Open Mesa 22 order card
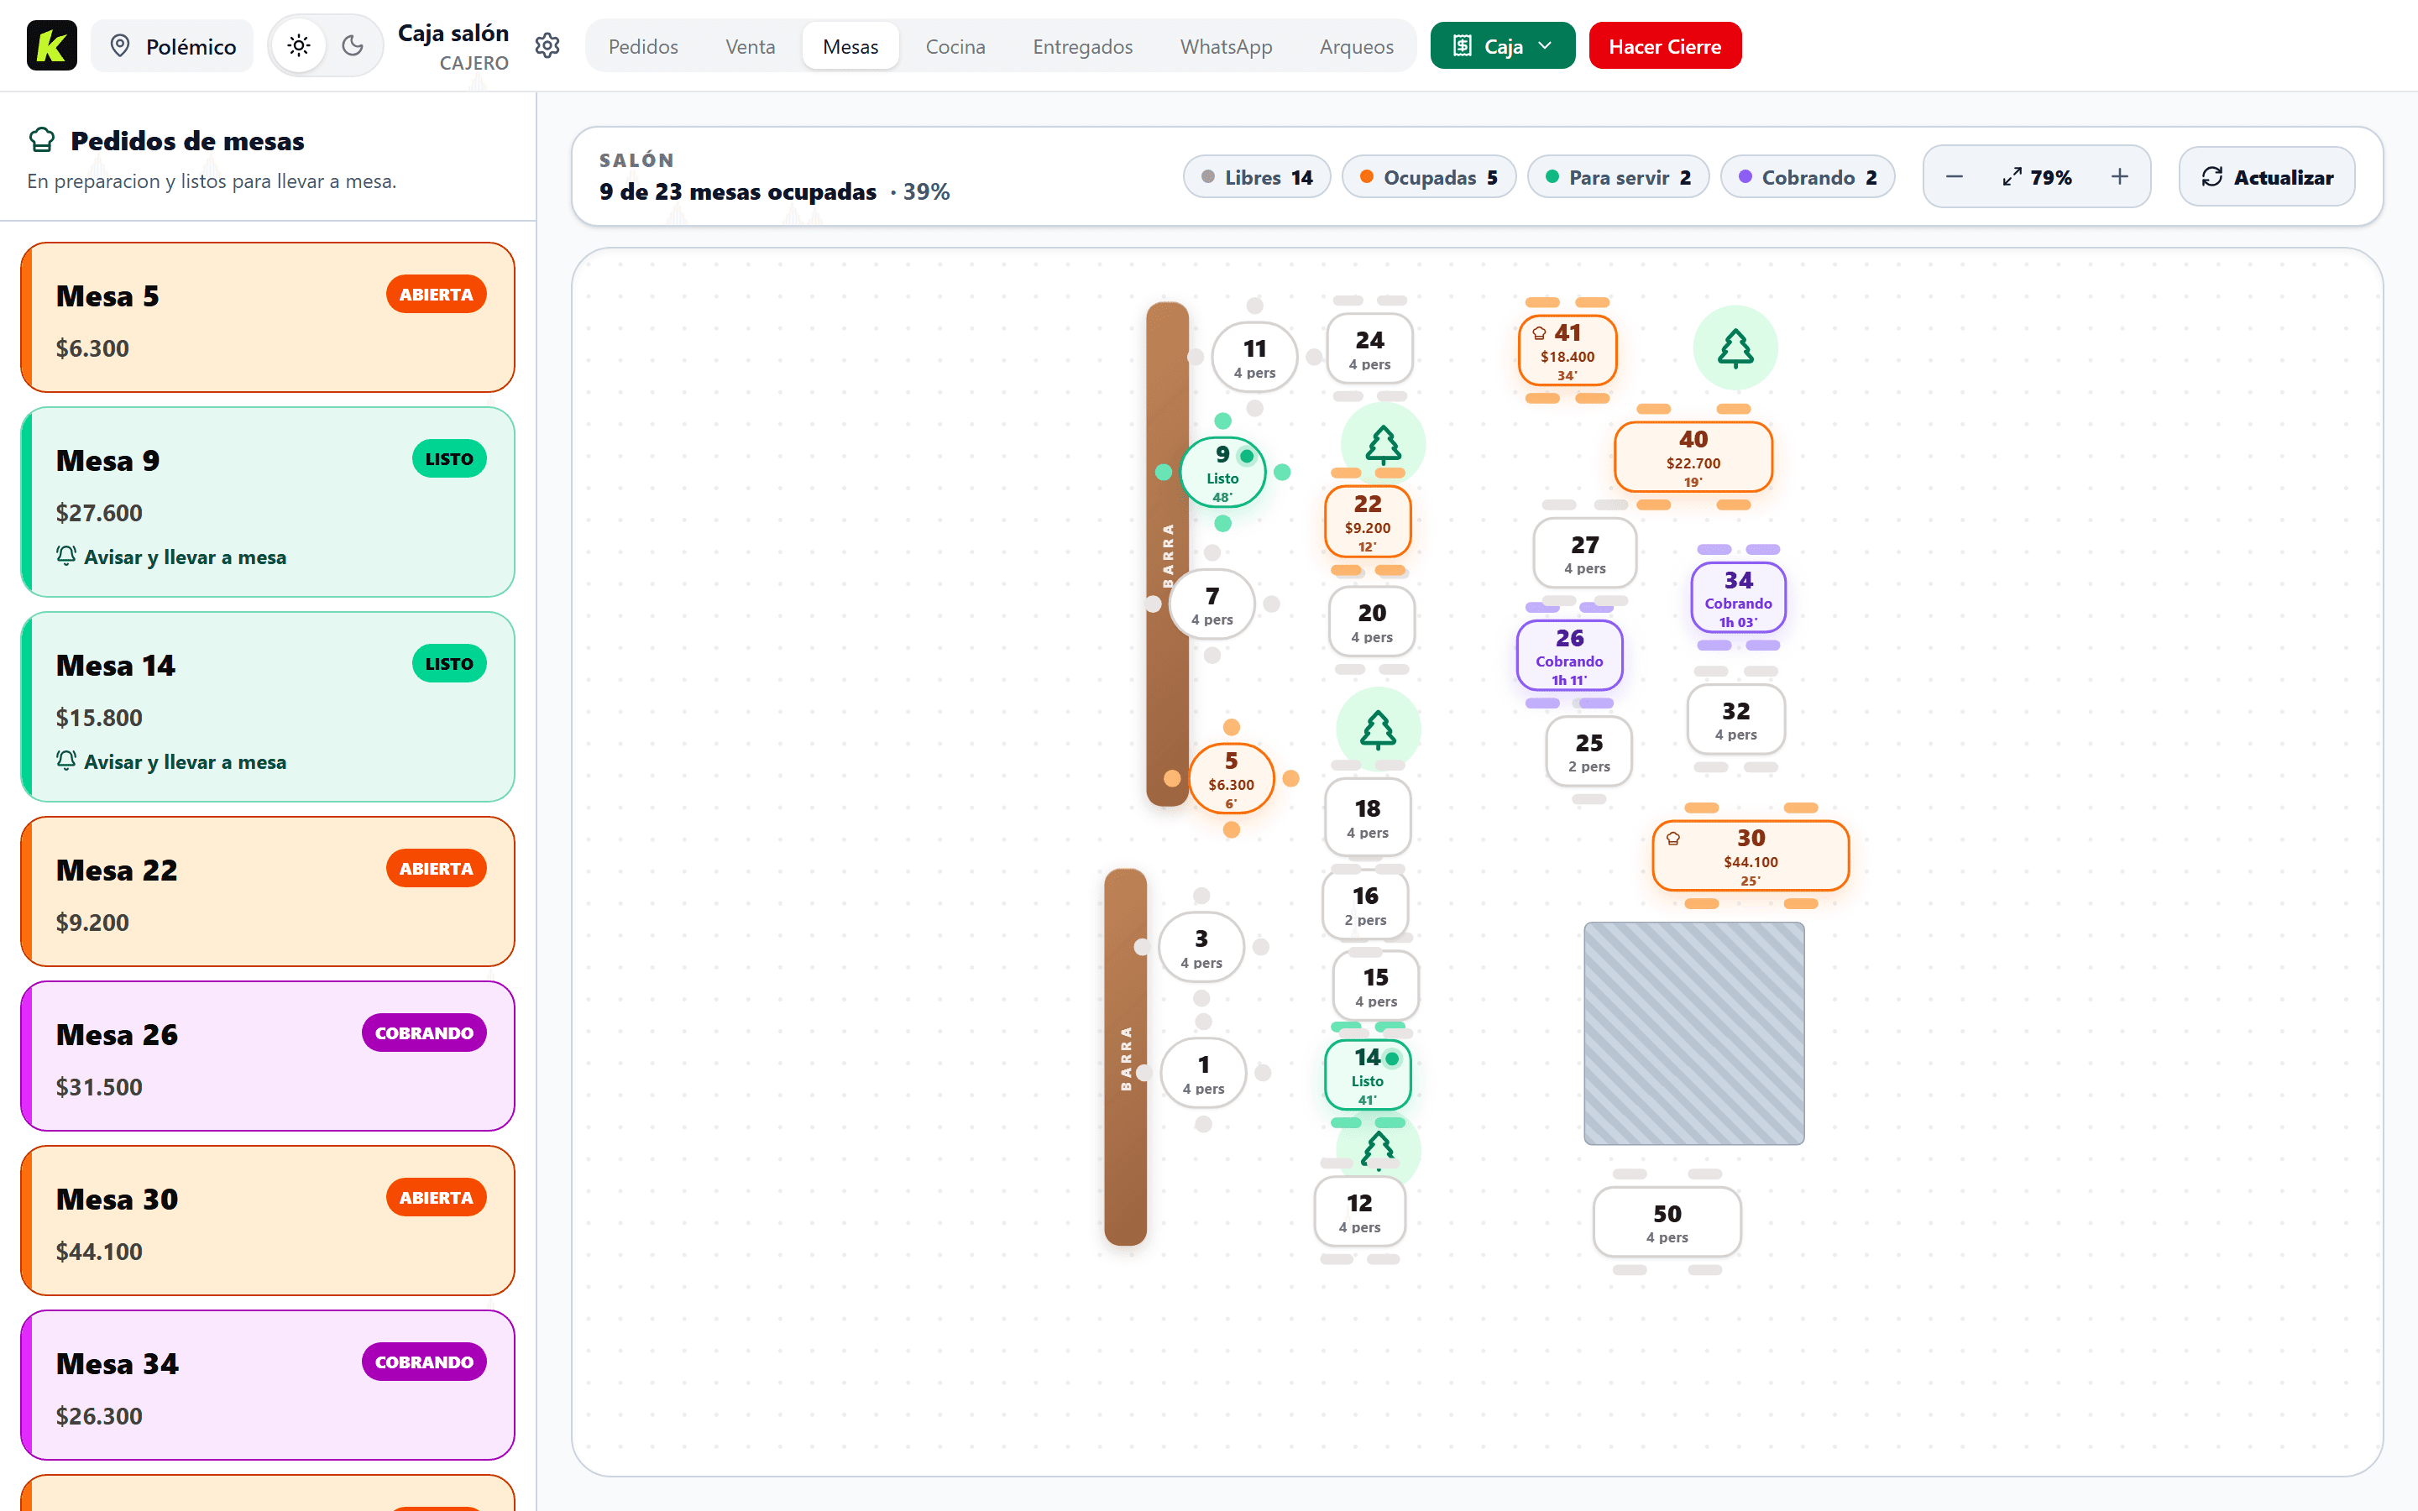 click(268, 891)
